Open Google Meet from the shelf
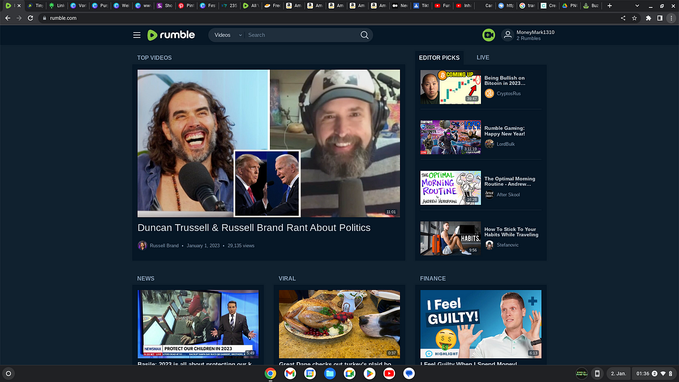The width and height of the screenshot is (679, 382). (x=349, y=374)
